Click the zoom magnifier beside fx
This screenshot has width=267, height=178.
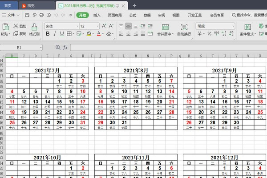coord(58,47)
